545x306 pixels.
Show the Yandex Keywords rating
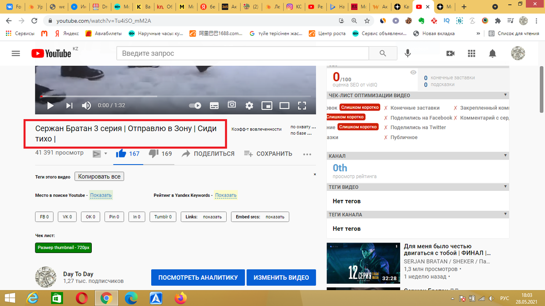226,195
